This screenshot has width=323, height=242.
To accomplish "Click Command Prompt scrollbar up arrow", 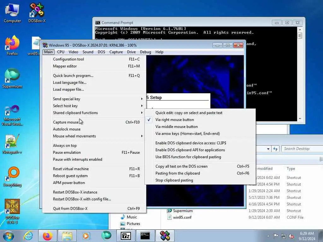I will pyautogui.click(x=300, y=29).
